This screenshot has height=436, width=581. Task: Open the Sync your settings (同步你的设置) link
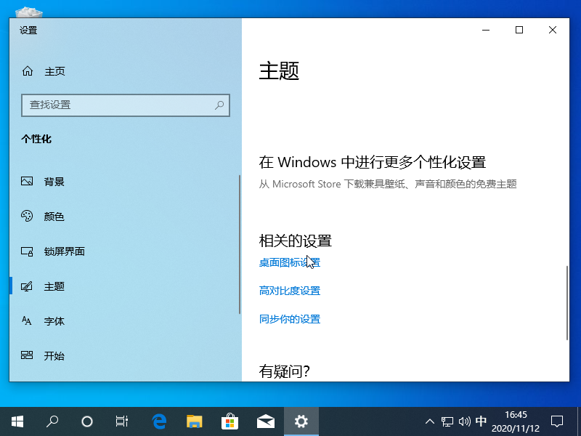pos(289,319)
